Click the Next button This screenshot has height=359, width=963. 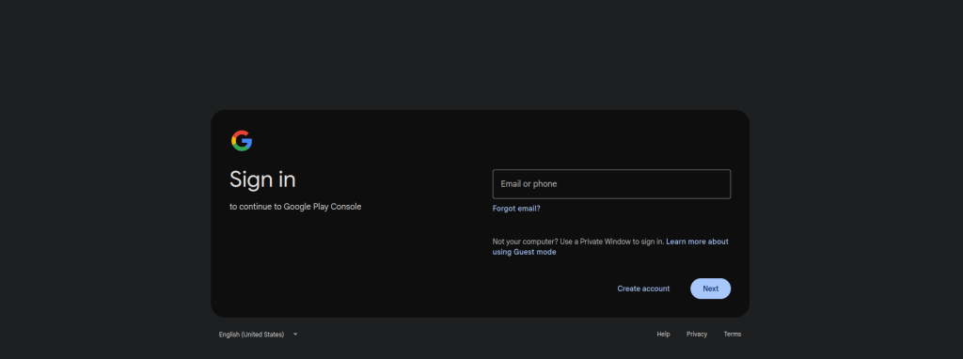[711, 289]
